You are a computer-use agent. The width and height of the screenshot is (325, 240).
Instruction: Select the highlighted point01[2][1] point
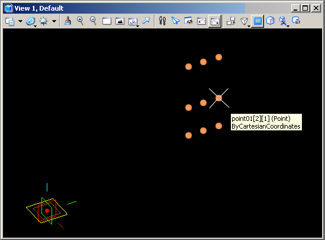point(218,98)
